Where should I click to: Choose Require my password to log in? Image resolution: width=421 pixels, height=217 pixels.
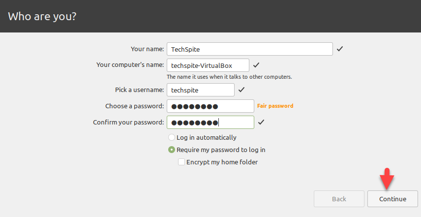point(172,150)
